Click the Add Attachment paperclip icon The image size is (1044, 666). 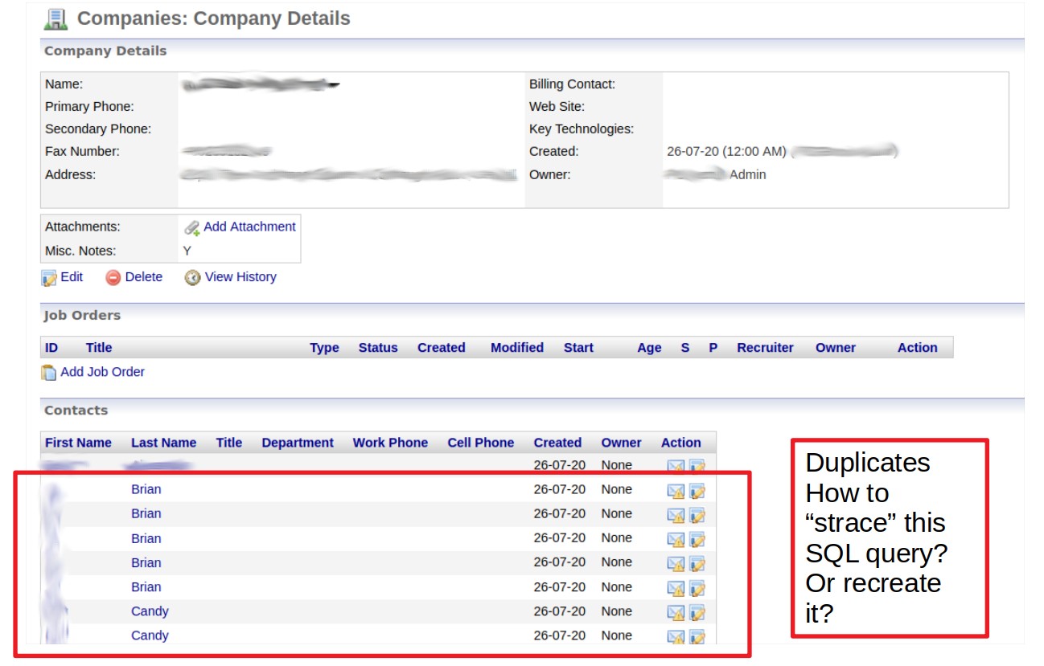tap(191, 228)
